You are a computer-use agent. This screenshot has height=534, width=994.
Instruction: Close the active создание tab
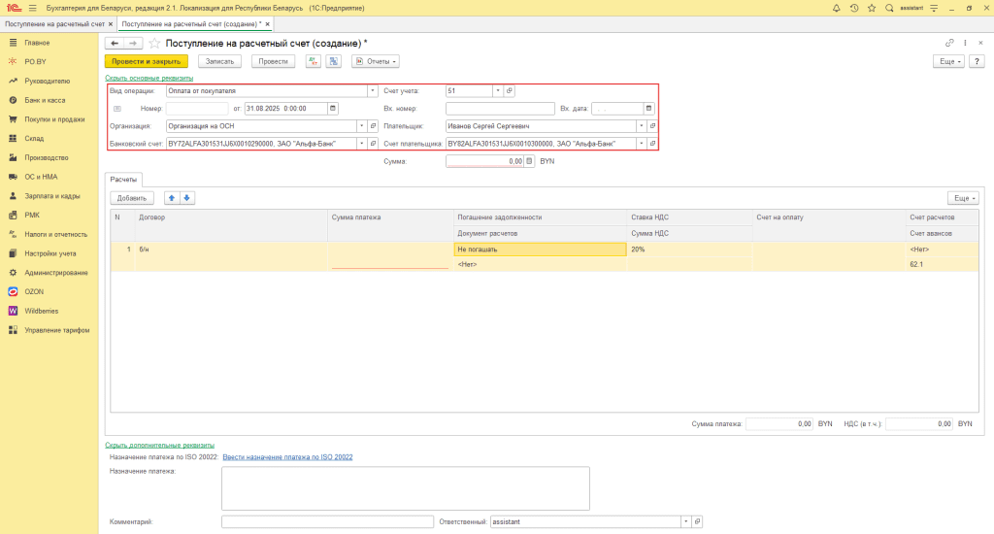click(x=268, y=24)
